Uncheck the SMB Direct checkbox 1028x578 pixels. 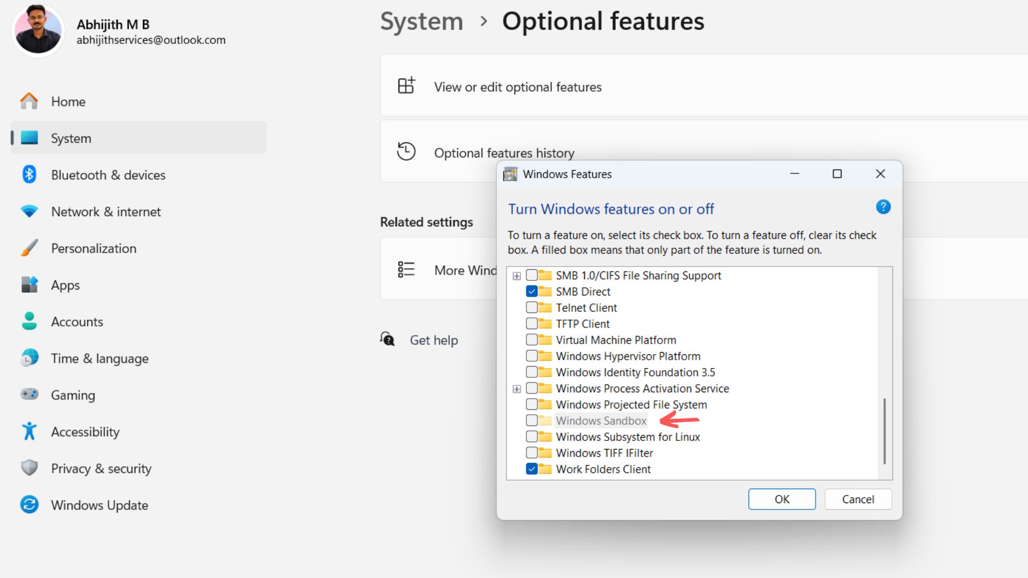(532, 292)
